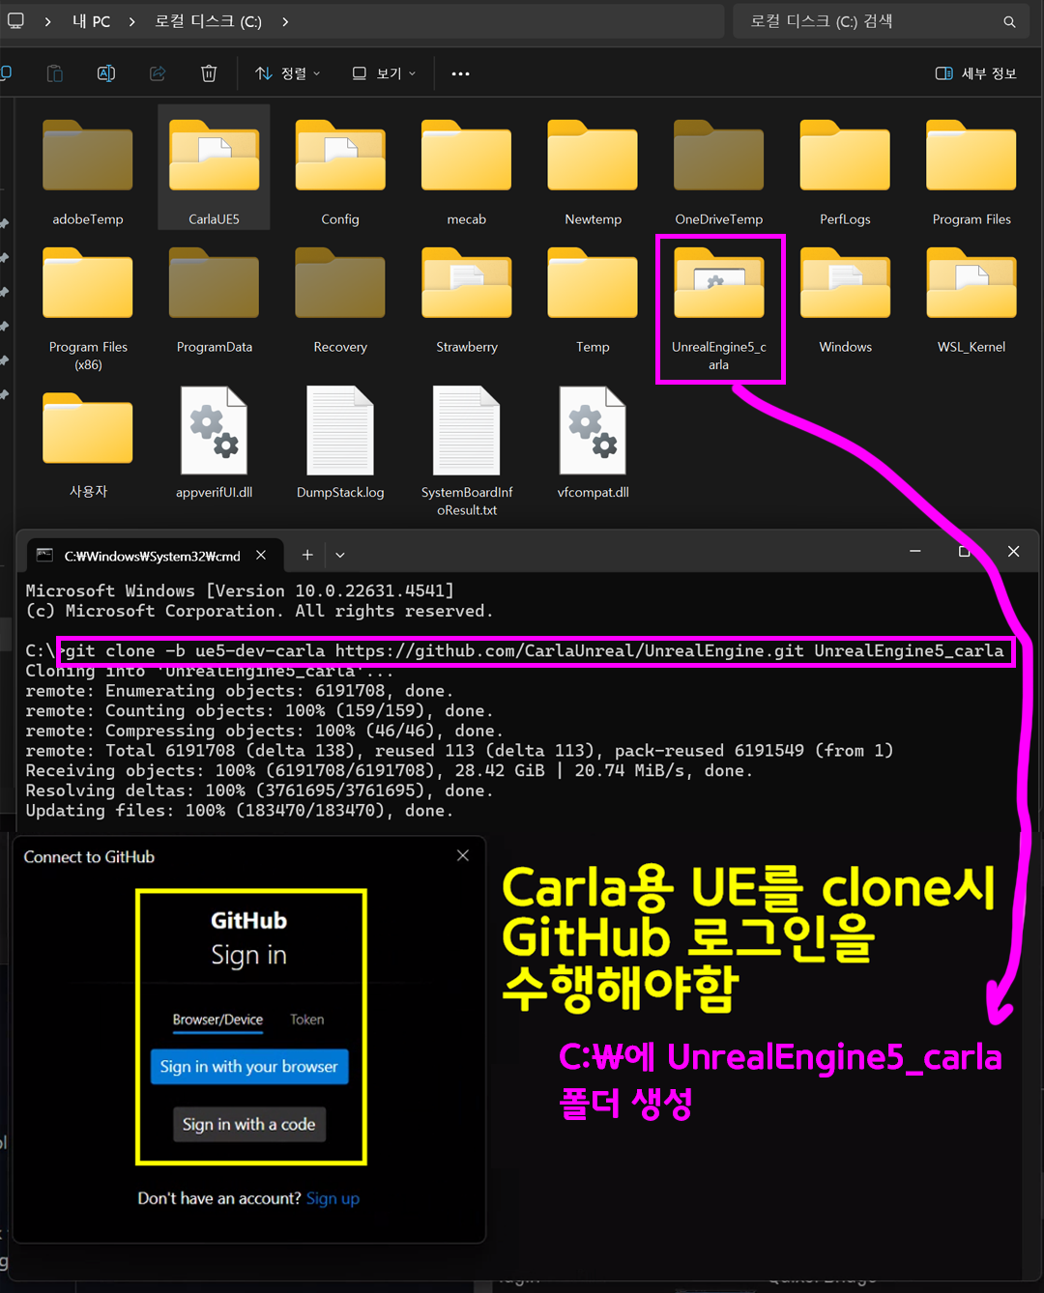Screen dimensions: 1044x1293
Task: Click Sign in with a code
Action: (249, 1125)
